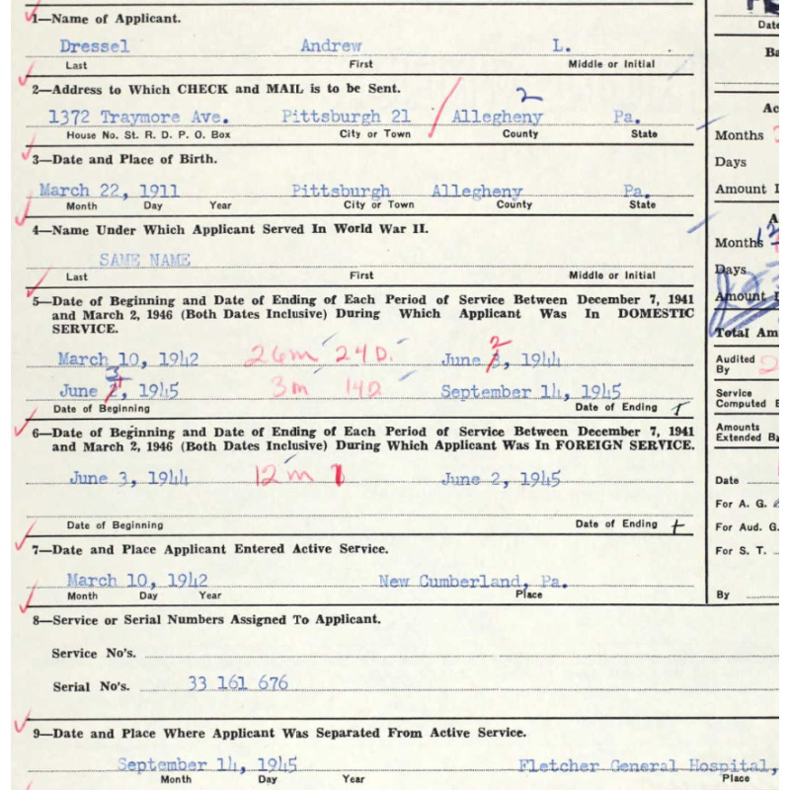Click the "Service Computed" label in right column
The height and width of the screenshot is (790, 790).
[x=741, y=399]
